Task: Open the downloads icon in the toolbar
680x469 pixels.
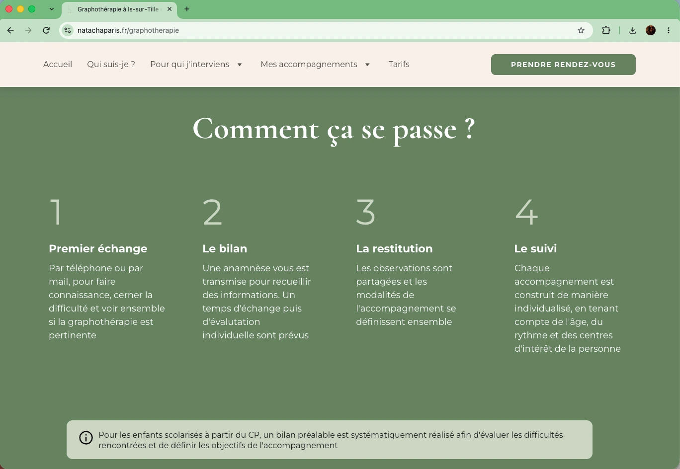Action: click(633, 30)
